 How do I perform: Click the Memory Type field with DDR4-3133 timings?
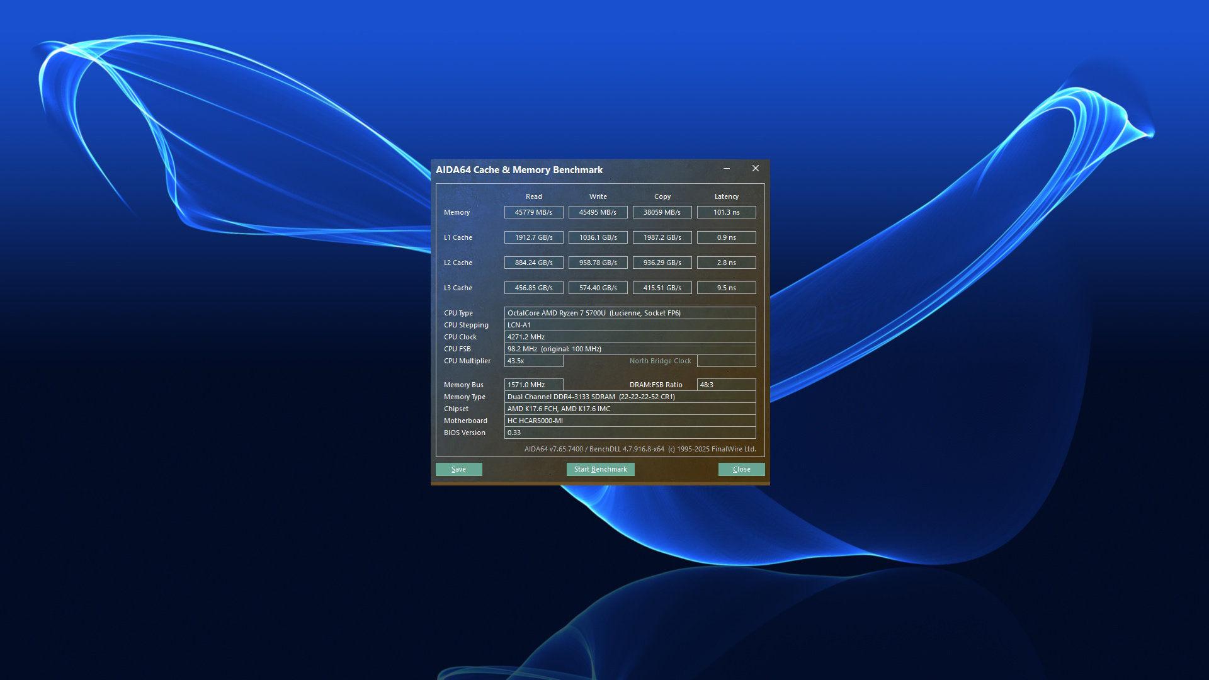630,397
